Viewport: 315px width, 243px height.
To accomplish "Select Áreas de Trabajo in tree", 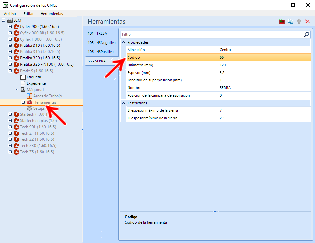I will (47, 96).
